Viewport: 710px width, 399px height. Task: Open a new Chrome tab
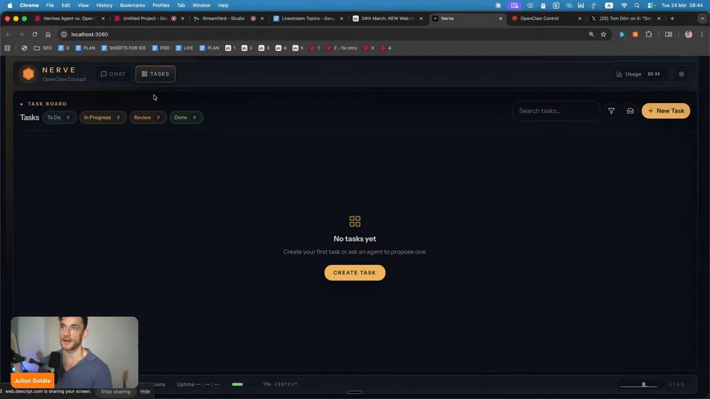point(672,18)
